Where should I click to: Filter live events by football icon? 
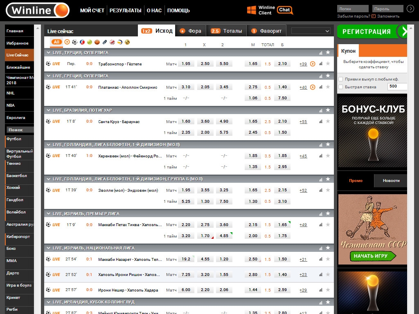pos(74,42)
